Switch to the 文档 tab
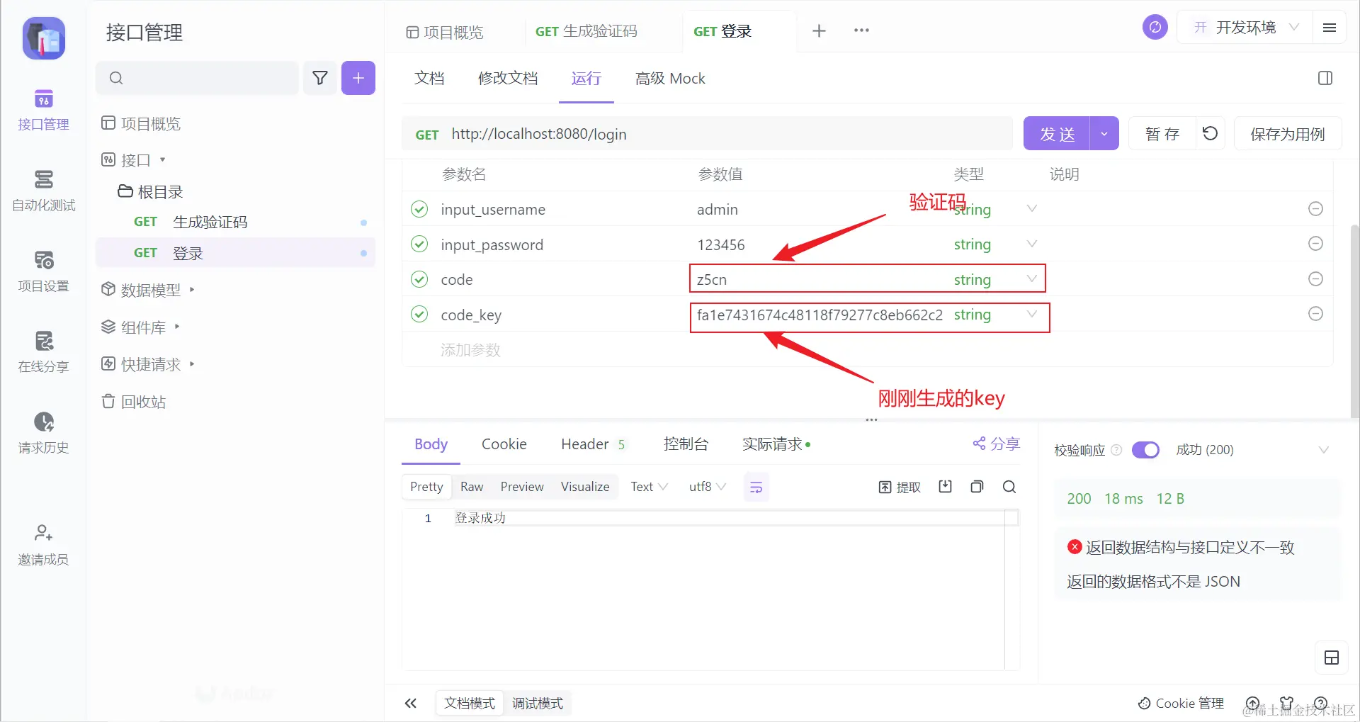The width and height of the screenshot is (1360, 722). [429, 78]
